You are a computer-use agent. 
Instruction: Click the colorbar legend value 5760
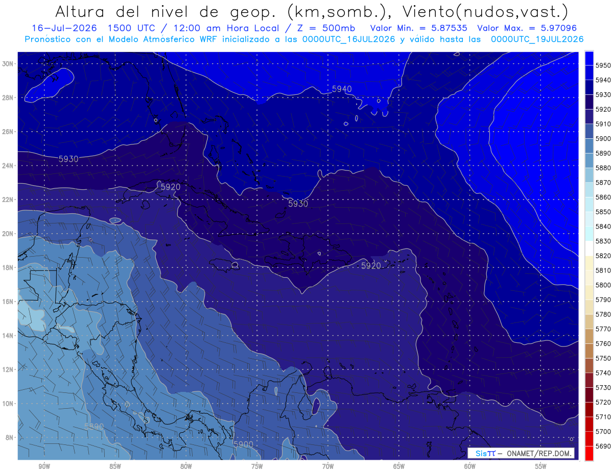(x=604, y=343)
